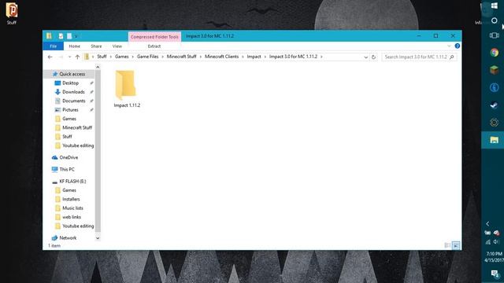The width and height of the screenshot is (504, 283).
Task: Open Explorer help question mark
Action: 457,46
